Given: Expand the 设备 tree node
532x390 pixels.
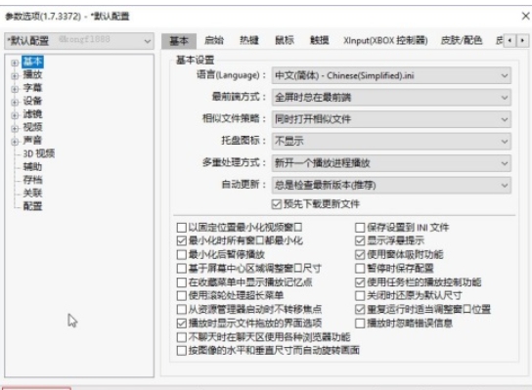Looking at the screenshot, I should pyautogui.click(x=15, y=102).
